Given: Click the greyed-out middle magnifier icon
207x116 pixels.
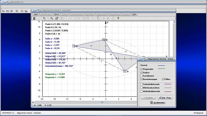Looking at the screenshot, I should (48, 18).
